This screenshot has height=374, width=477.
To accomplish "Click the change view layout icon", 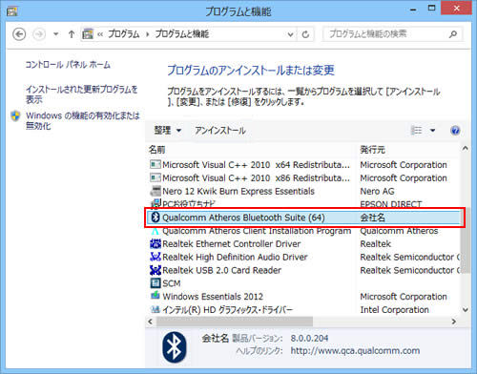I will click(x=416, y=131).
